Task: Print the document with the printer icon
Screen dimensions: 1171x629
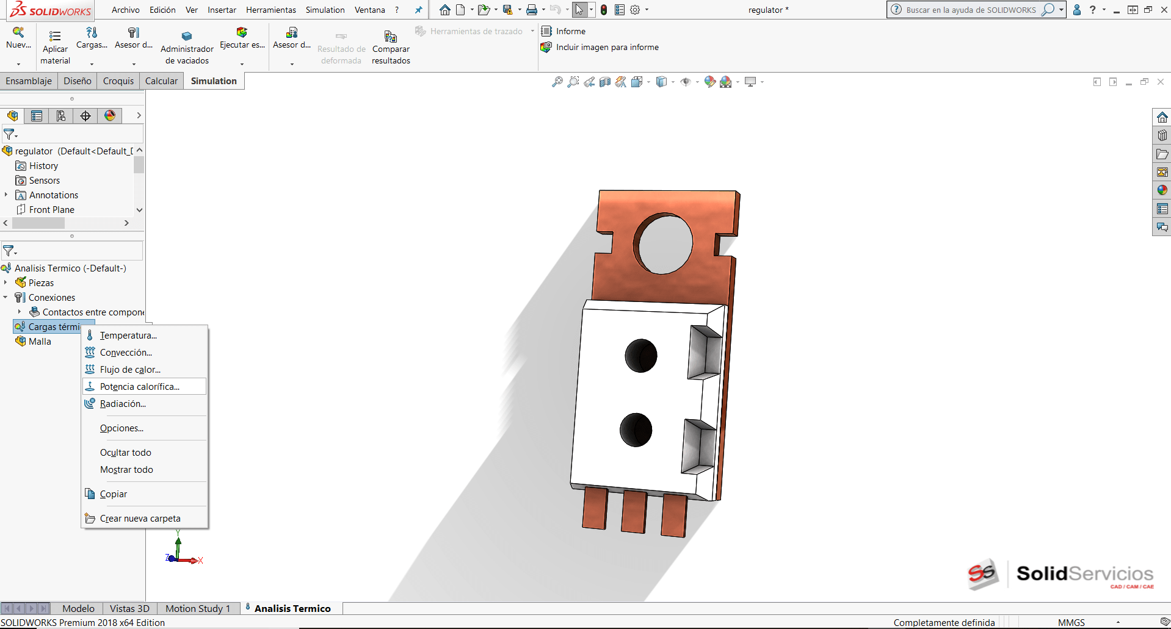Action: 532,10
